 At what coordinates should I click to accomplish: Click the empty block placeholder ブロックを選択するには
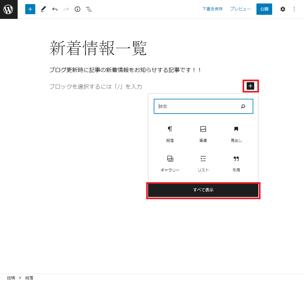pos(96,87)
